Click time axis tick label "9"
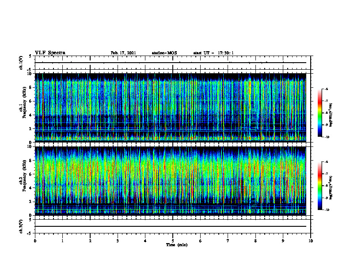The height and width of the screenshot is (270, 350). [x=283, y=241]
